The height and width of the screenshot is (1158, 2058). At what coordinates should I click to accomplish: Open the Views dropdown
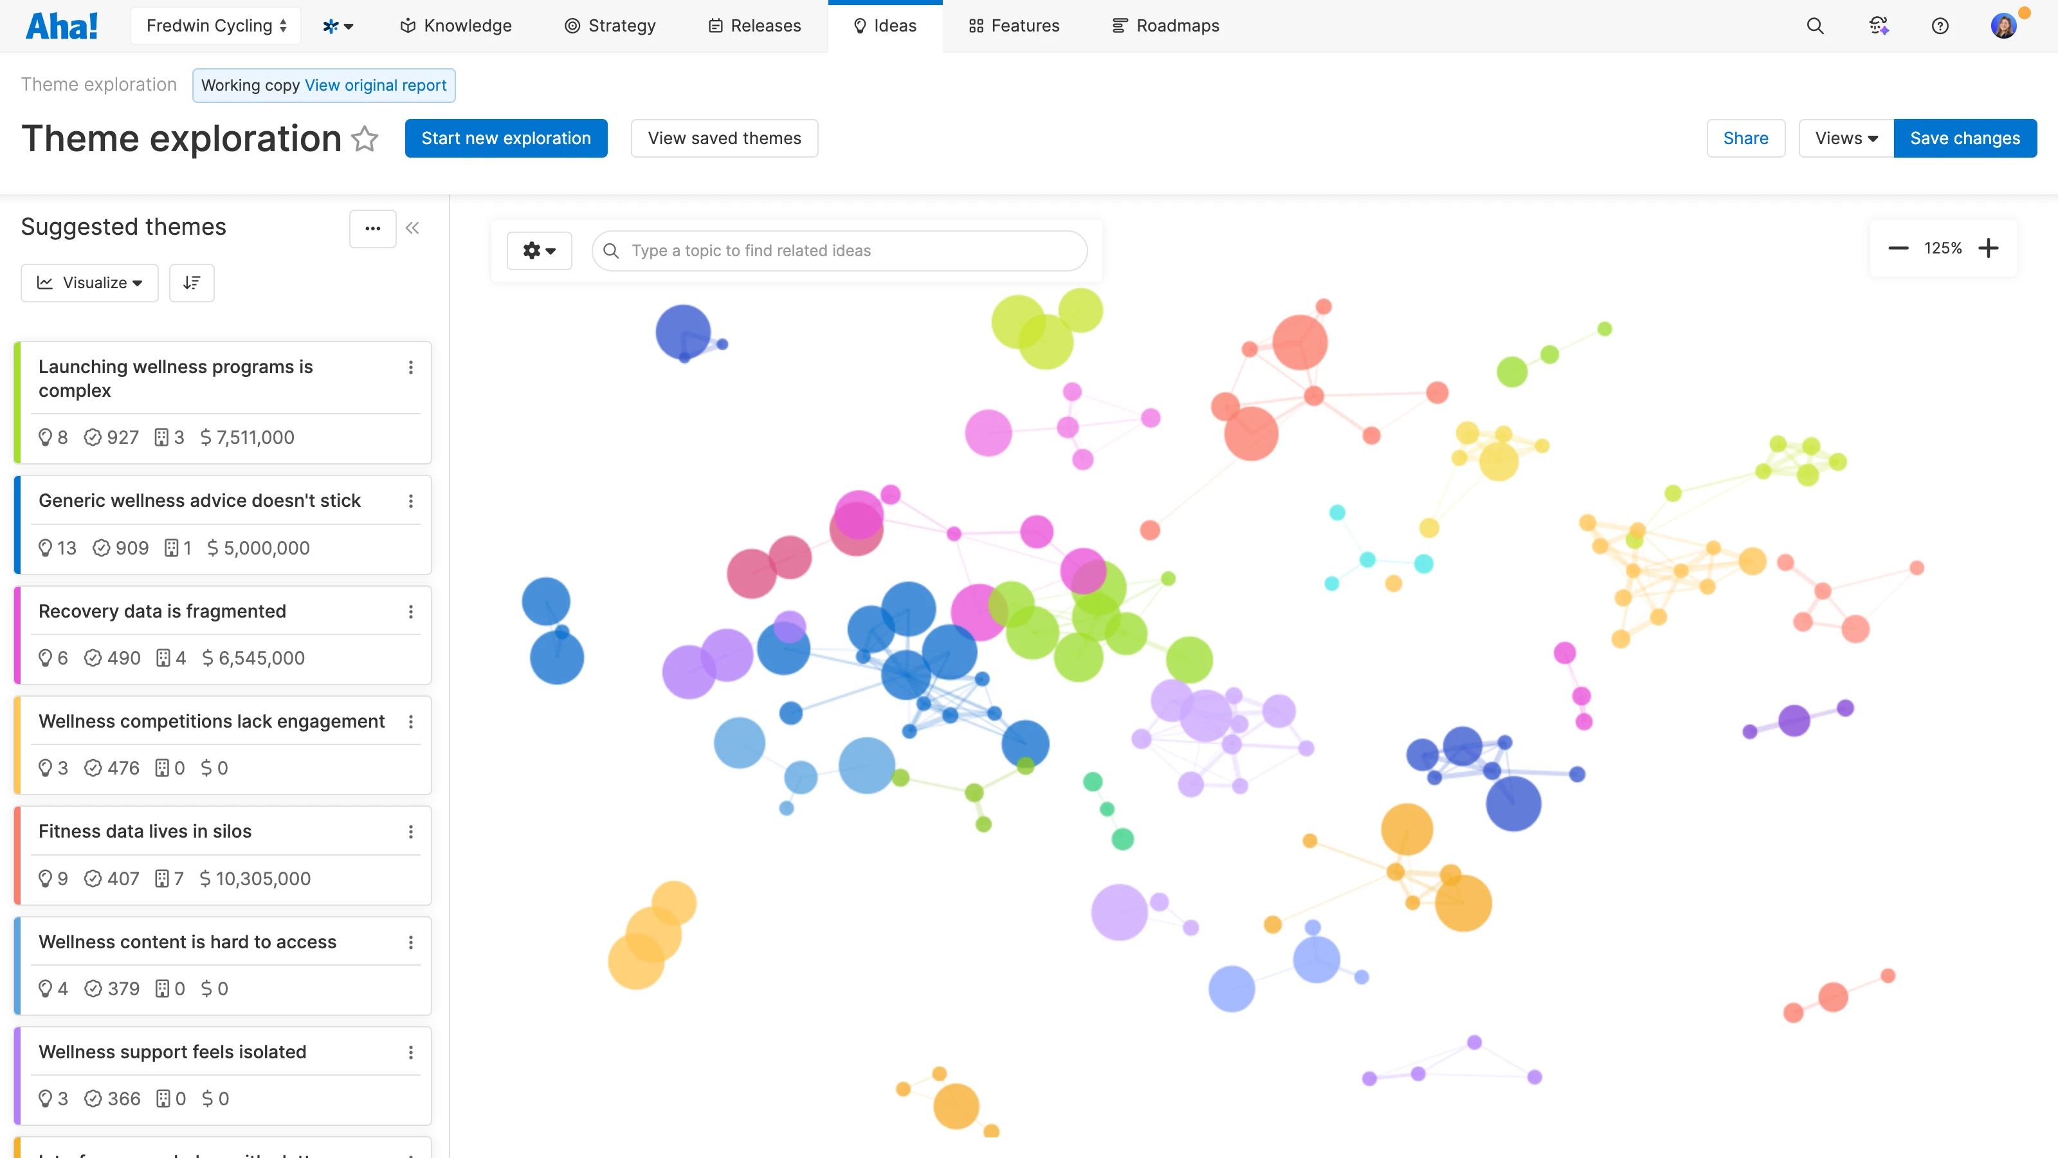pyautogui.click(x=1846, y=138)
